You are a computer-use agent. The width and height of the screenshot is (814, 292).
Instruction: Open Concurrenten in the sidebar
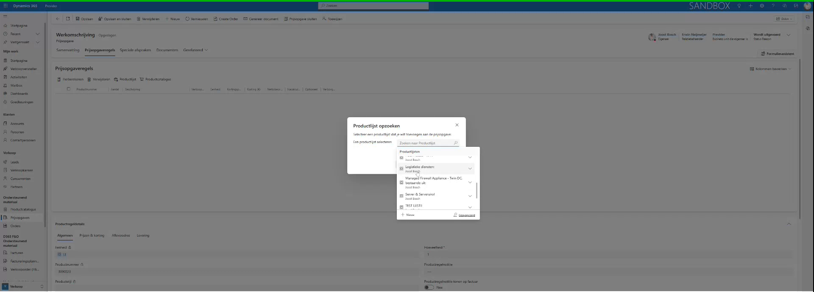(20, 179)
